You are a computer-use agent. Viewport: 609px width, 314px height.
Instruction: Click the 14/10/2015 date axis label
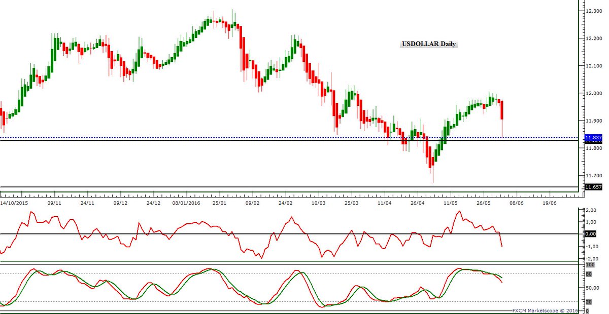tap(14, 202)
